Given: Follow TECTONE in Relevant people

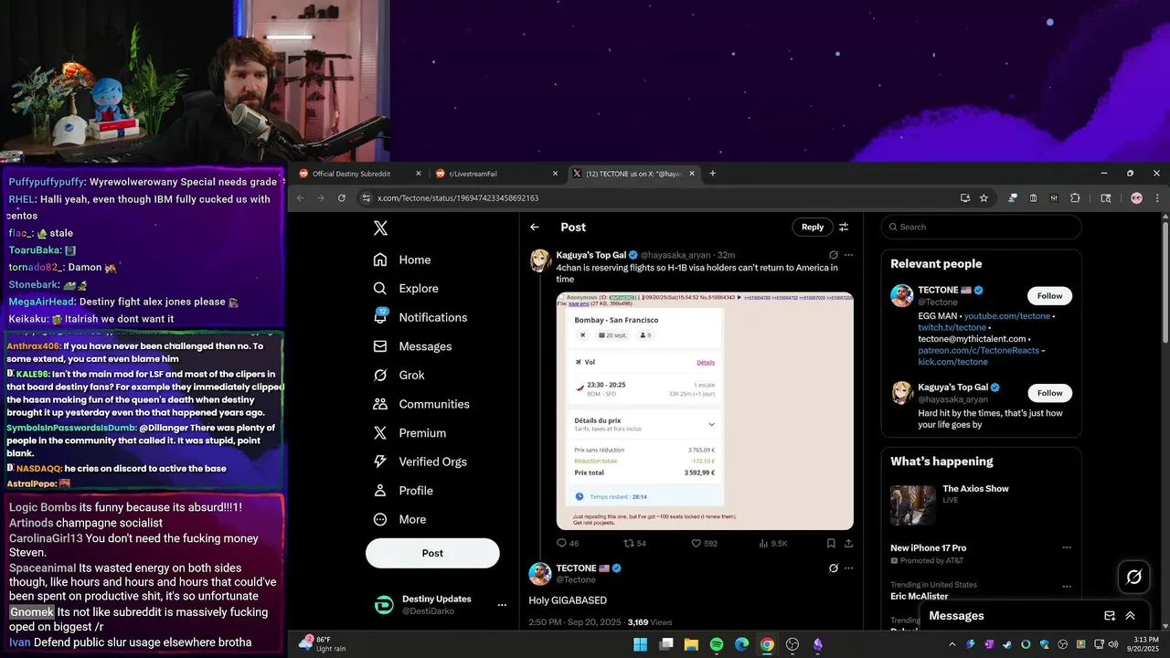Looking at the screenshot, I should 1049,296.
